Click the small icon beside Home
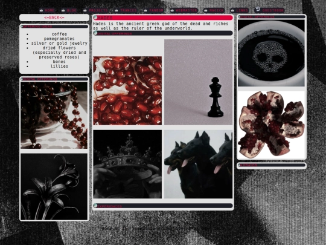Viewport: 326px width, 245px height. 41,10
